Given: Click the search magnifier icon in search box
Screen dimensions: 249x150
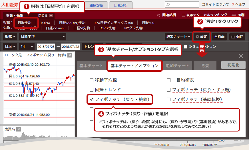Looking at the screenshot, I should click(168, 5).
